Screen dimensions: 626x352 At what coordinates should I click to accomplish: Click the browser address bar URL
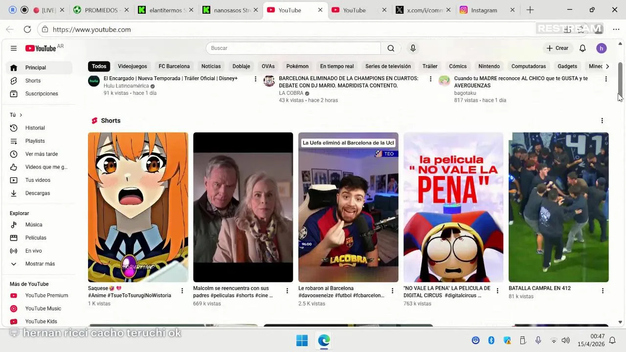coord(91,29)
